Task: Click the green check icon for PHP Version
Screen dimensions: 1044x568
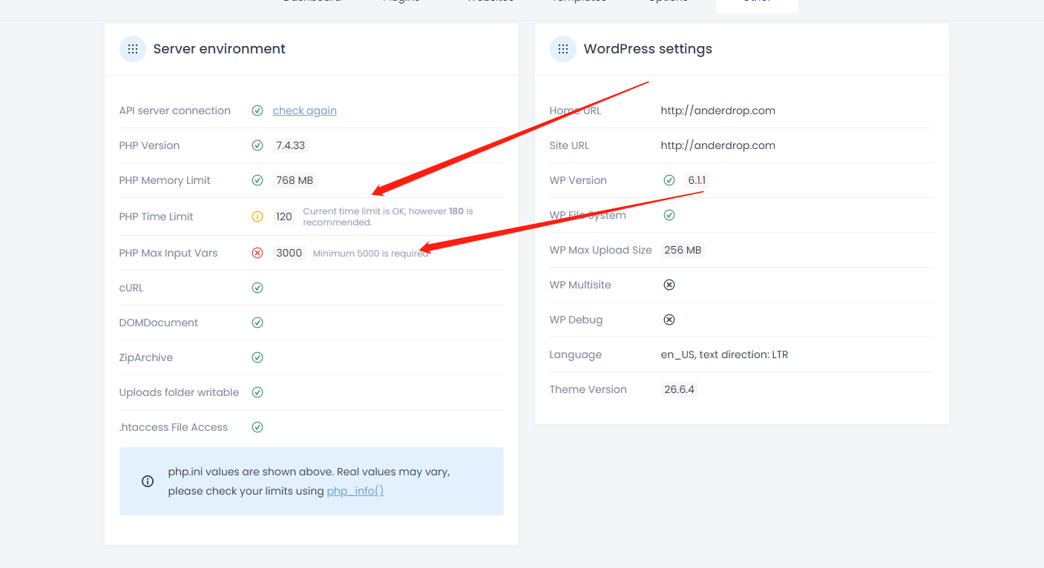Action: click(257, 145)
